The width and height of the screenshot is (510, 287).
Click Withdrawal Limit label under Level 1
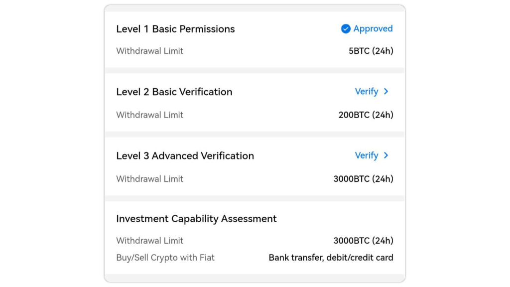coord(149,51)
